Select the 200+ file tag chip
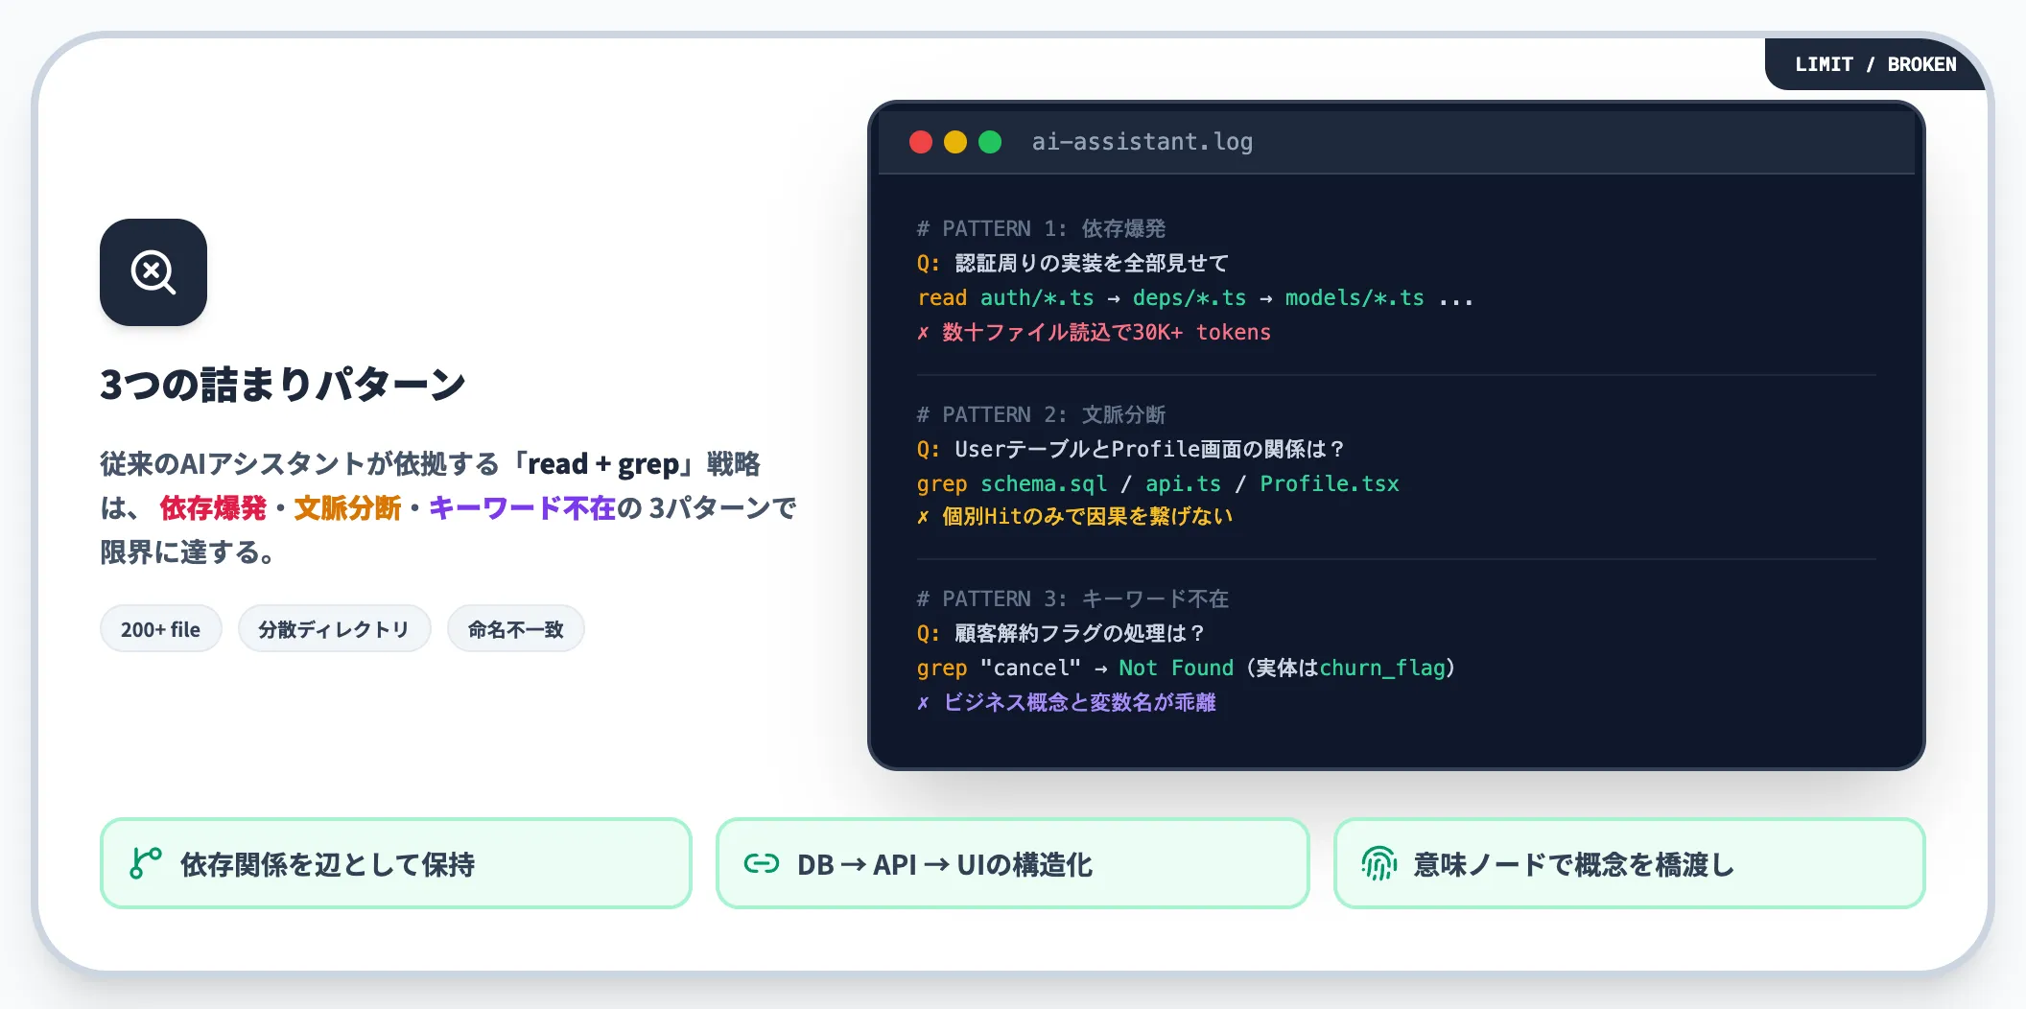Viewport: 2026px width, 1009px height. tap(161, 629)
